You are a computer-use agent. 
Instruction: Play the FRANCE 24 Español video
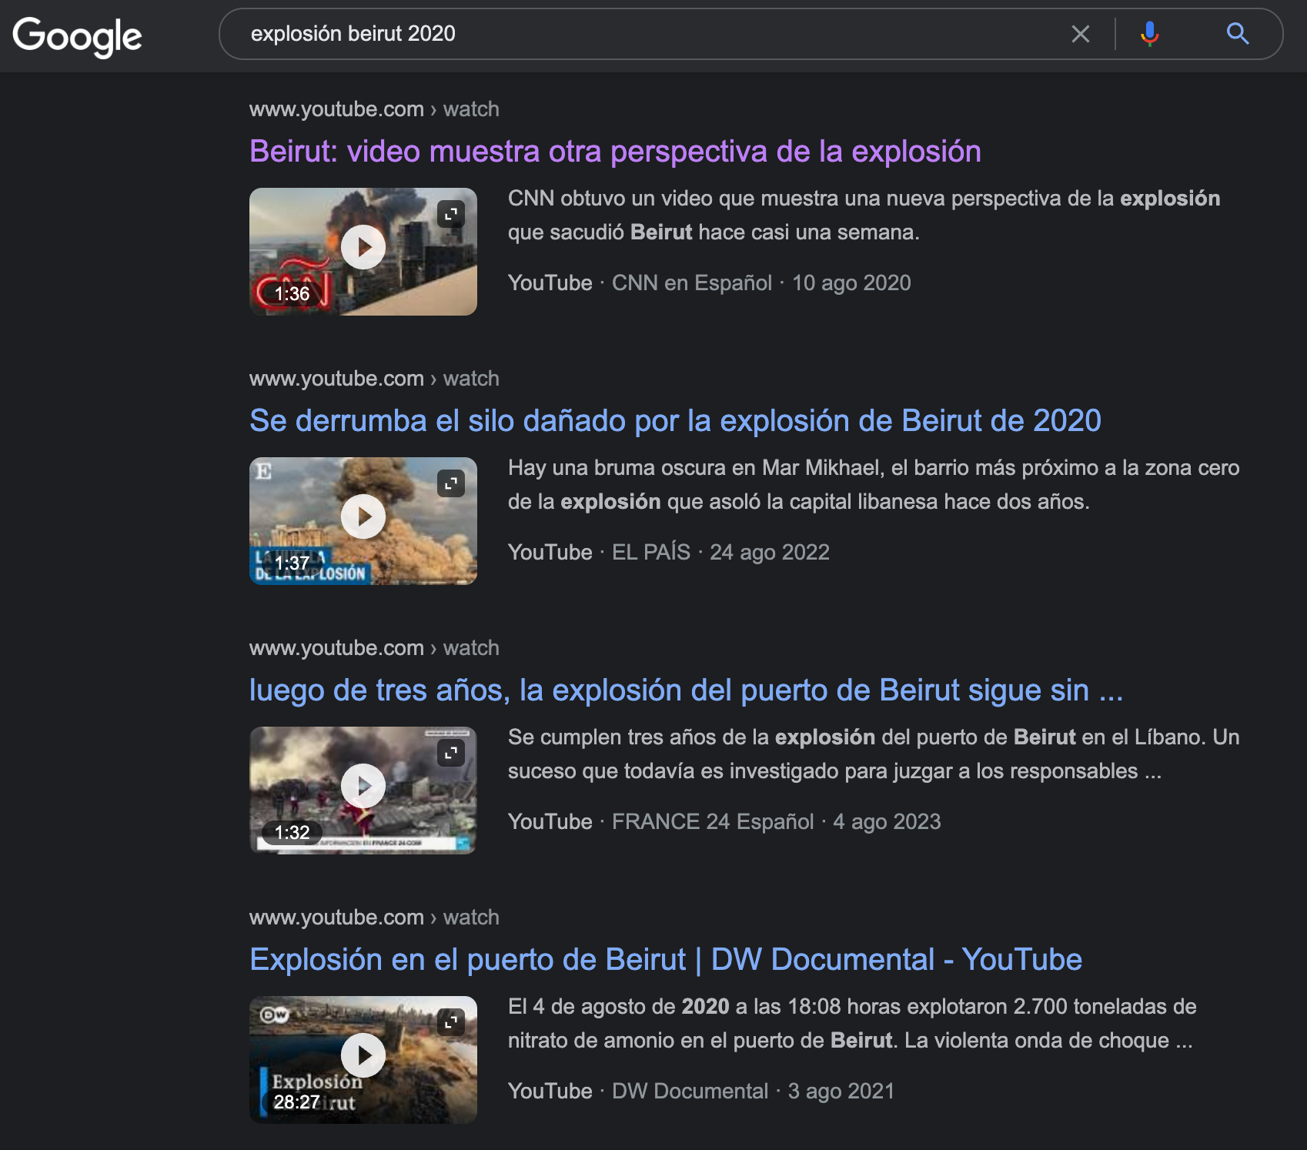tap(363, 787)
